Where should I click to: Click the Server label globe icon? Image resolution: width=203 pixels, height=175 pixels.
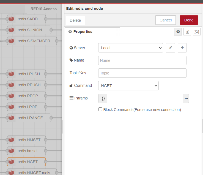click(71, 48)
